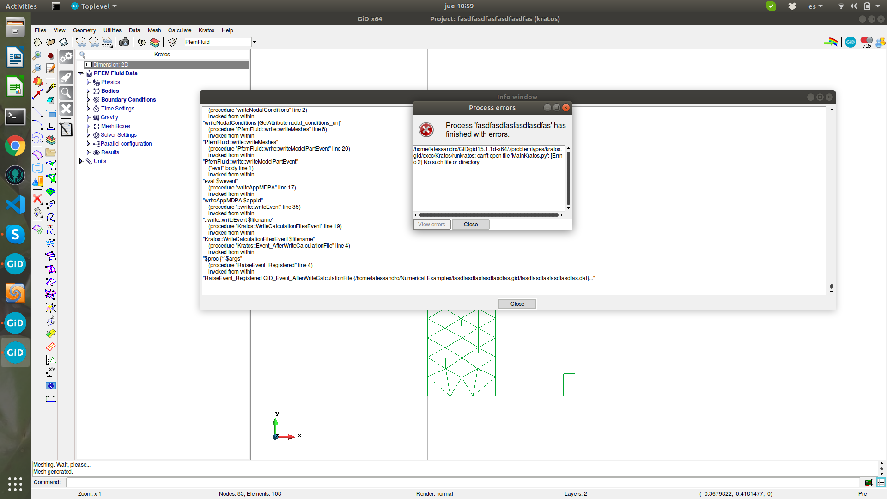The image size is (887, 499).
Task: Click the camera snapshot toolbar icon
Action: click(x=123, y=42)
